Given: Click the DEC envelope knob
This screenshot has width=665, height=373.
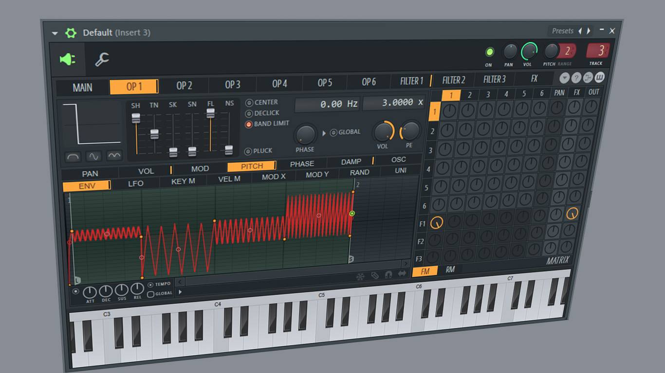Looking at the screenshot, I should pyautogui.click(x=106, y=291).
